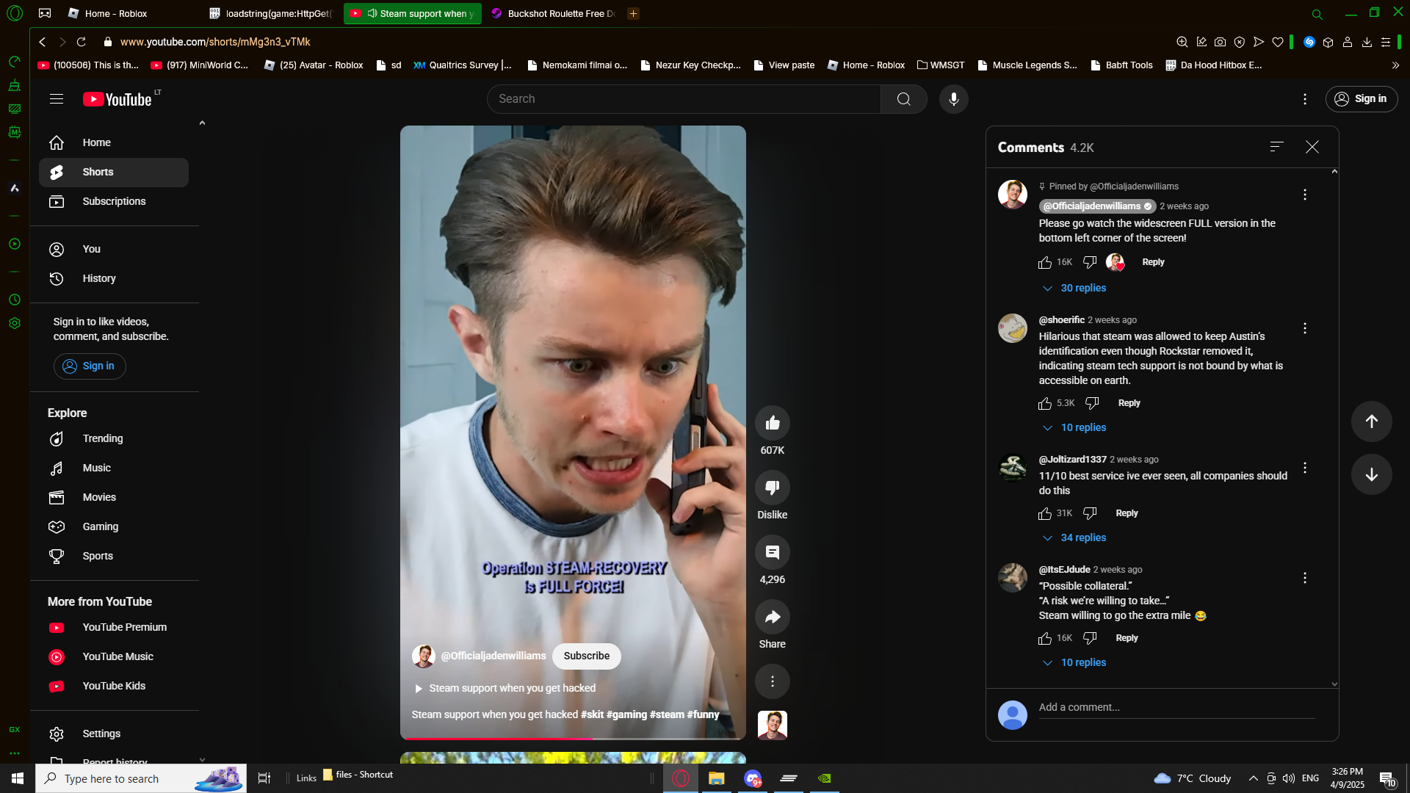Reload the page in the browser
The height and width of the screenshot is (793, 1410).
pos(82,42)
